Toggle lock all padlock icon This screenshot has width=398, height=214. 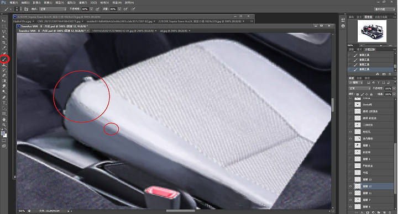[x=371, y=94]
